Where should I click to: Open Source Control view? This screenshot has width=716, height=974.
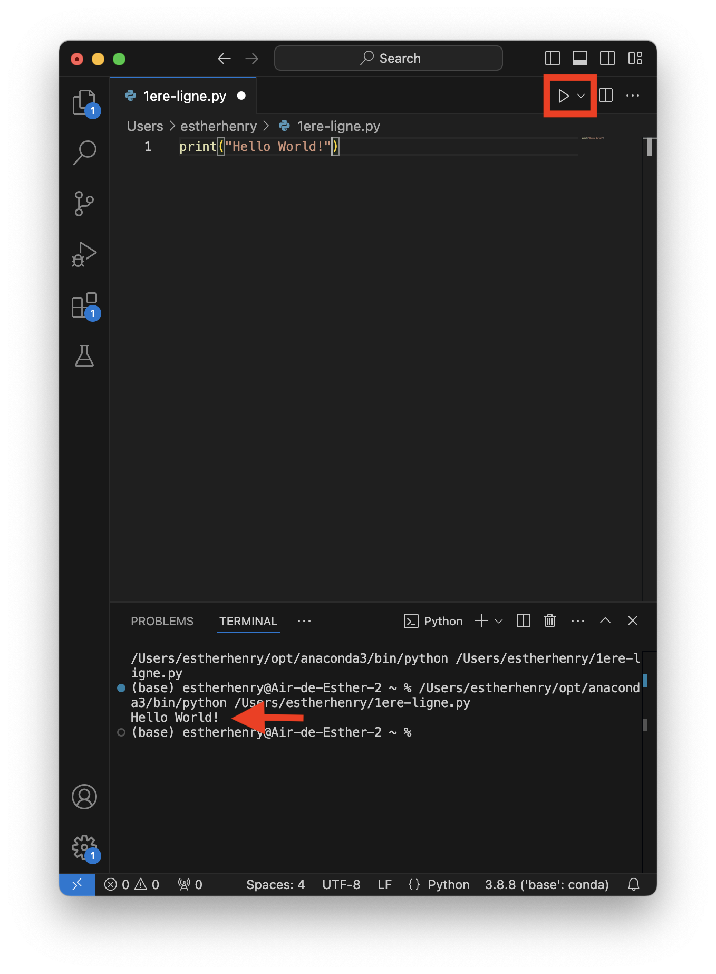84,204
